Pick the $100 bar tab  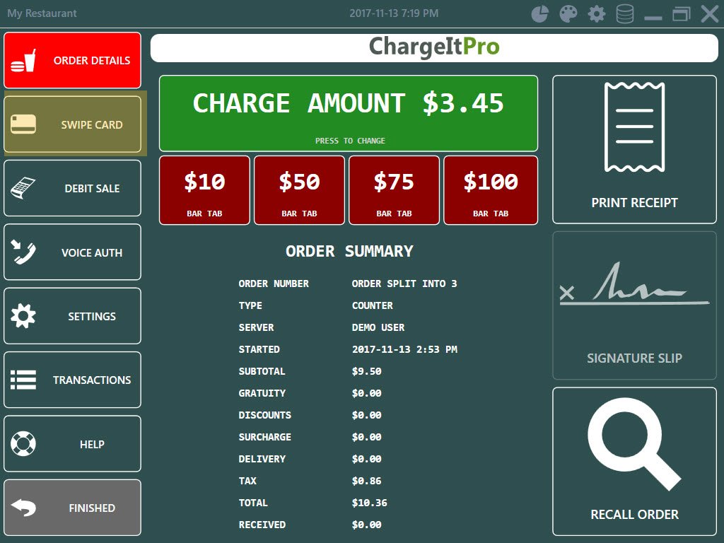pyautogui.click(x=491, y=190)
